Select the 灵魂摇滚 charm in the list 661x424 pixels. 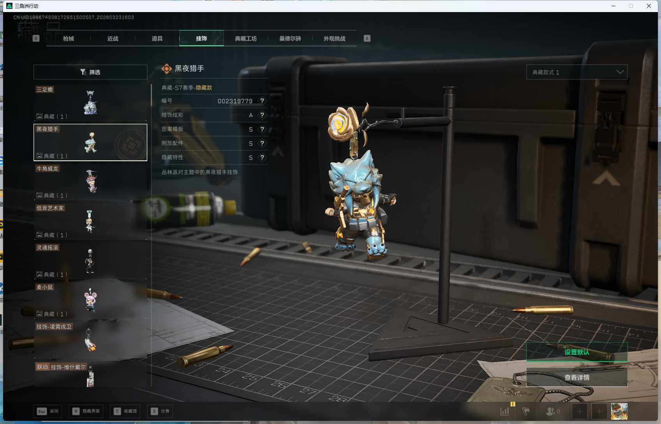pyautogui.click(x=90, y=261)
